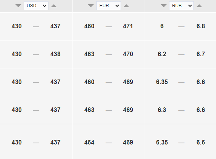Image resolution: width=216 pixels, height=159 pixels.
Task: Click the EUR buy rate 464
Action: click(89, 142)
